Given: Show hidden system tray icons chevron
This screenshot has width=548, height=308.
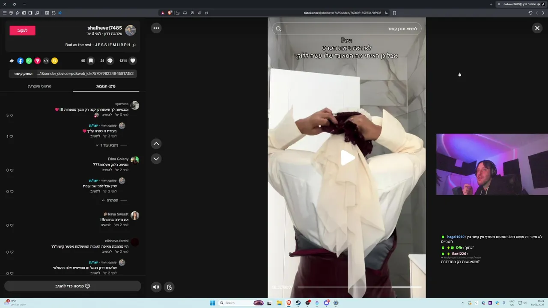Looking at the screenshot, I should pyautogui.click(x=463, y=303).
